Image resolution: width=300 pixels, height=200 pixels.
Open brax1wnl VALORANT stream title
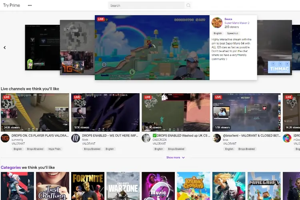click(x=252, y=136)
